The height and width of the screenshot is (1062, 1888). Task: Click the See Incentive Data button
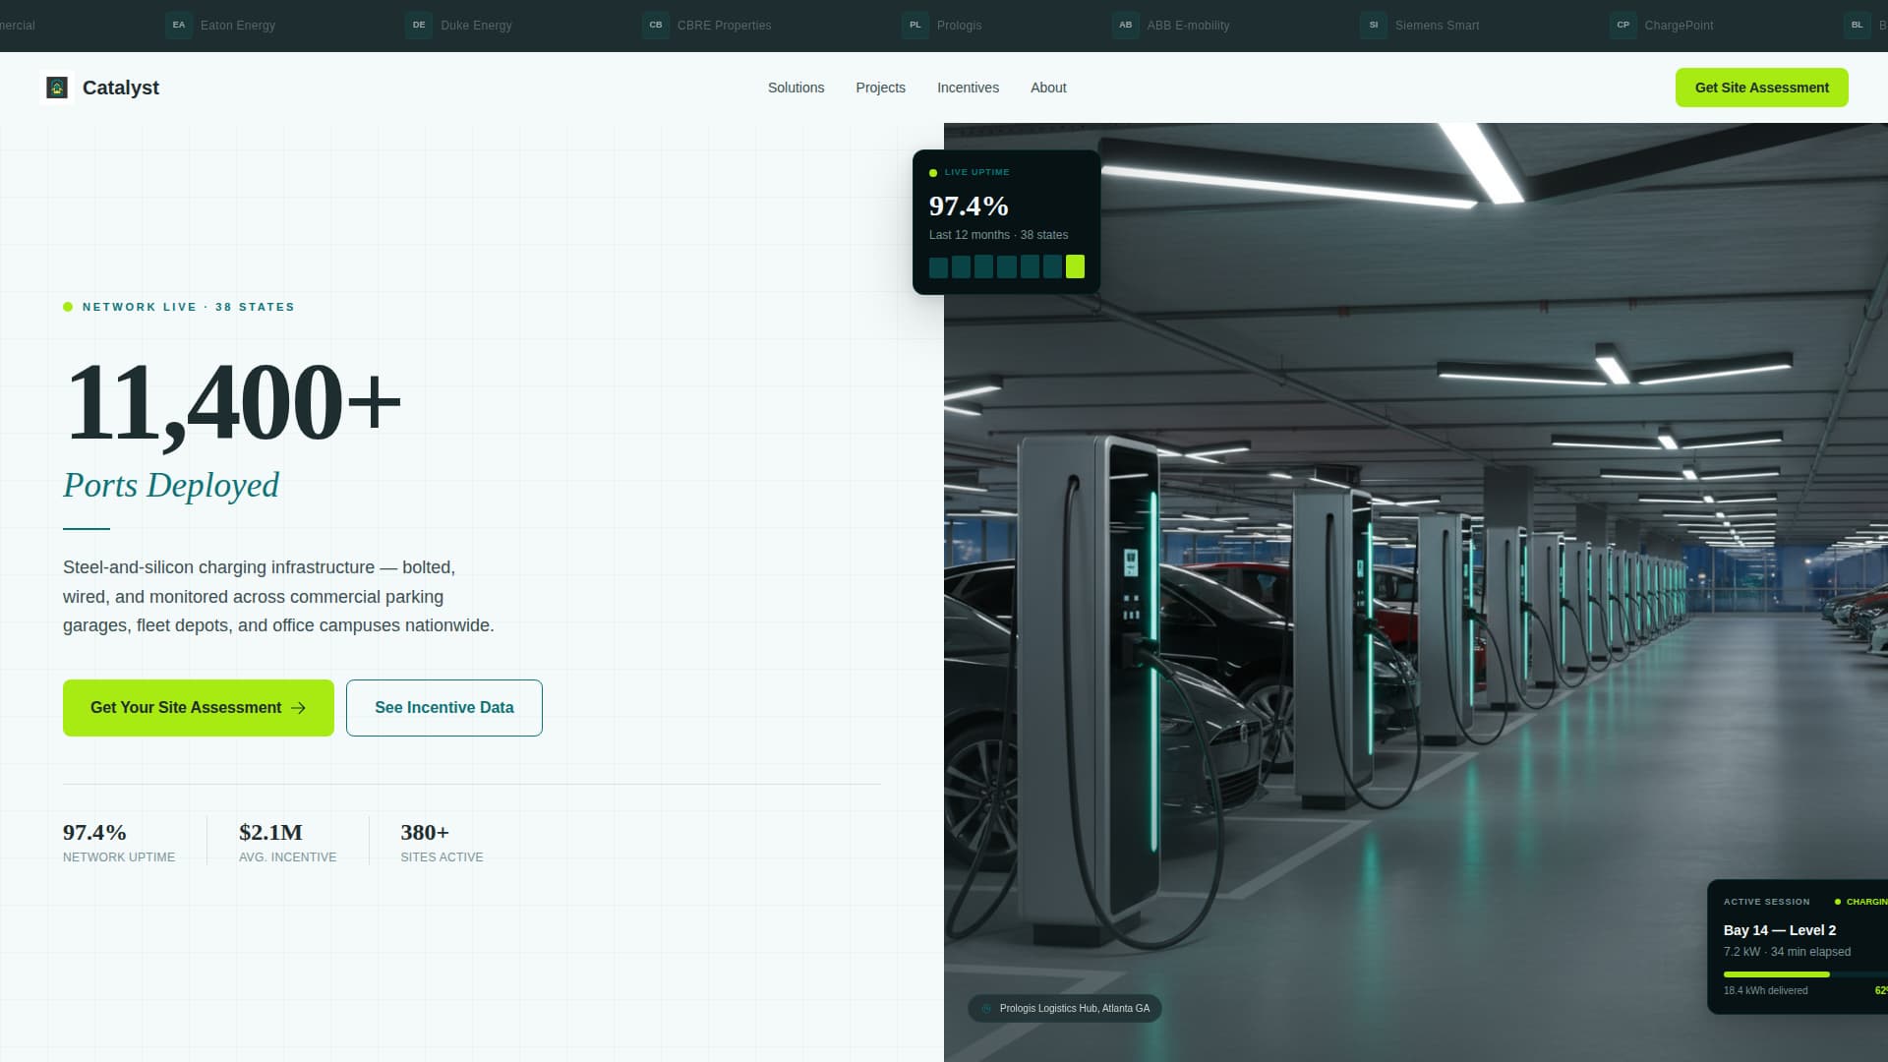pyautogui.click(x=444, y=708)
